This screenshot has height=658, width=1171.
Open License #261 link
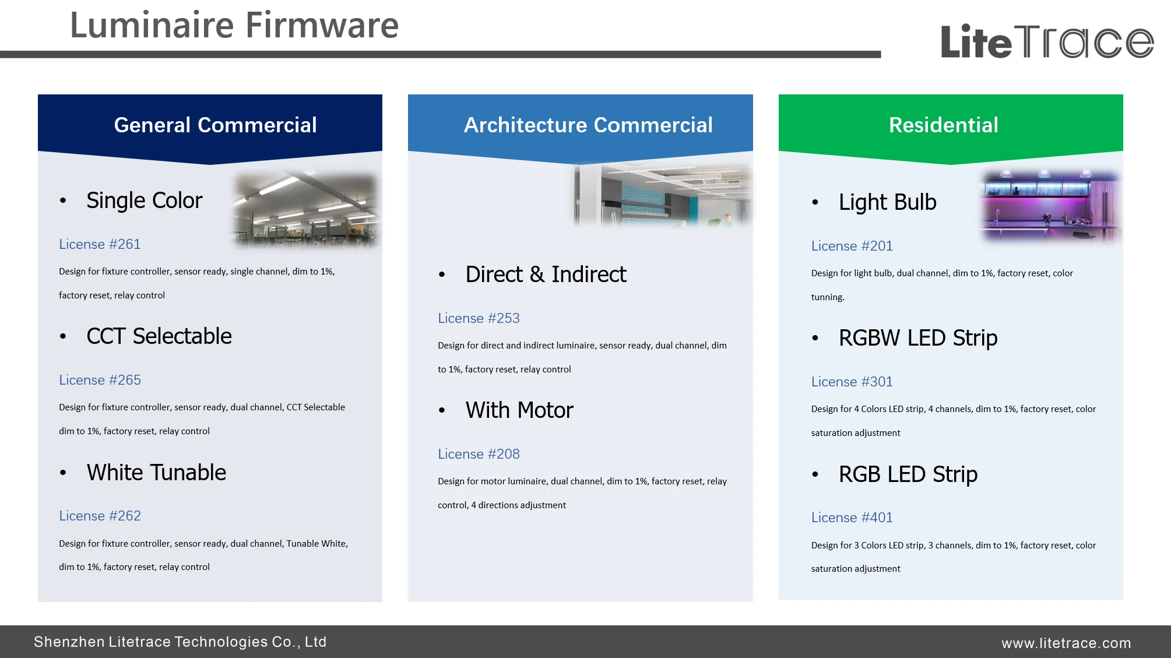point(100,244)
